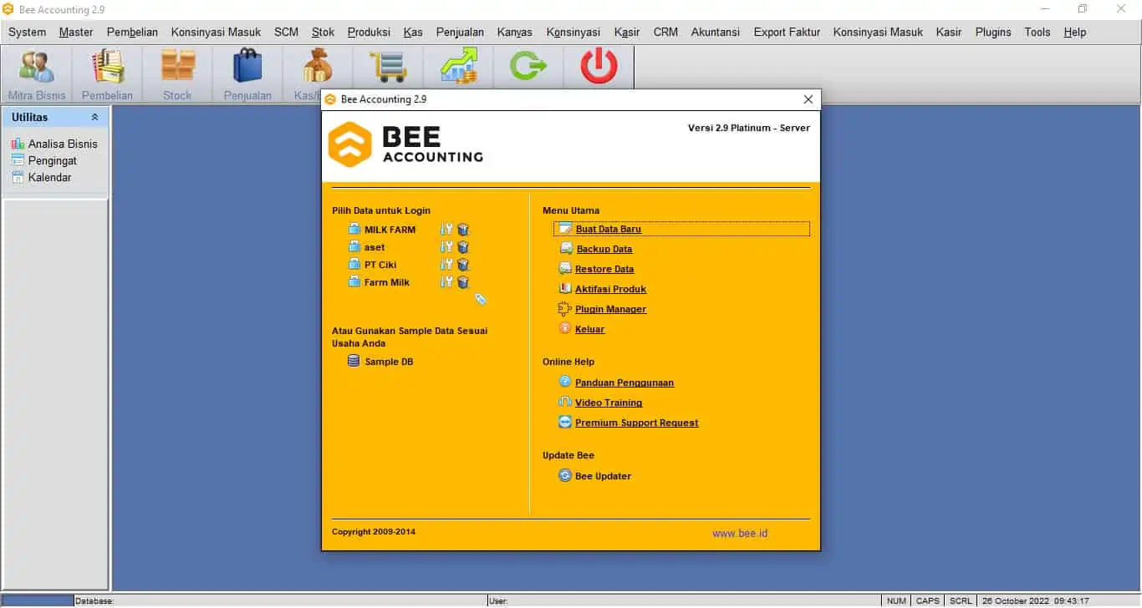
Task: Open the Produksi menu
Action: [369, 33]
